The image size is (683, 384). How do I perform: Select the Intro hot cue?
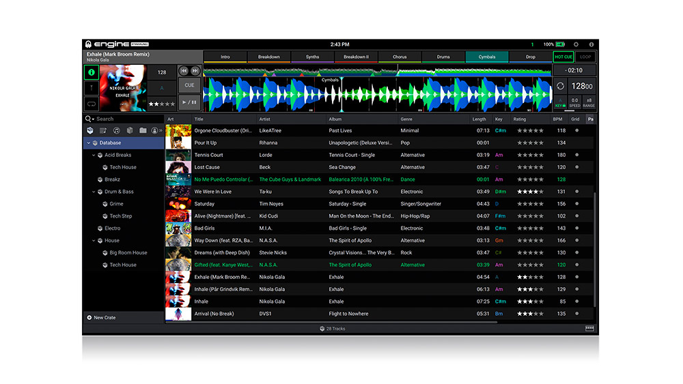click(x=225, y=57)
